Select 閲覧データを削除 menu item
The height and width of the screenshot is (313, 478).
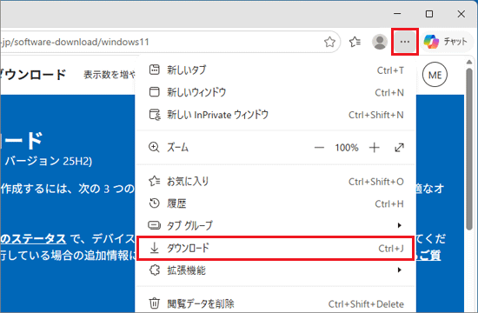[276, 303]
